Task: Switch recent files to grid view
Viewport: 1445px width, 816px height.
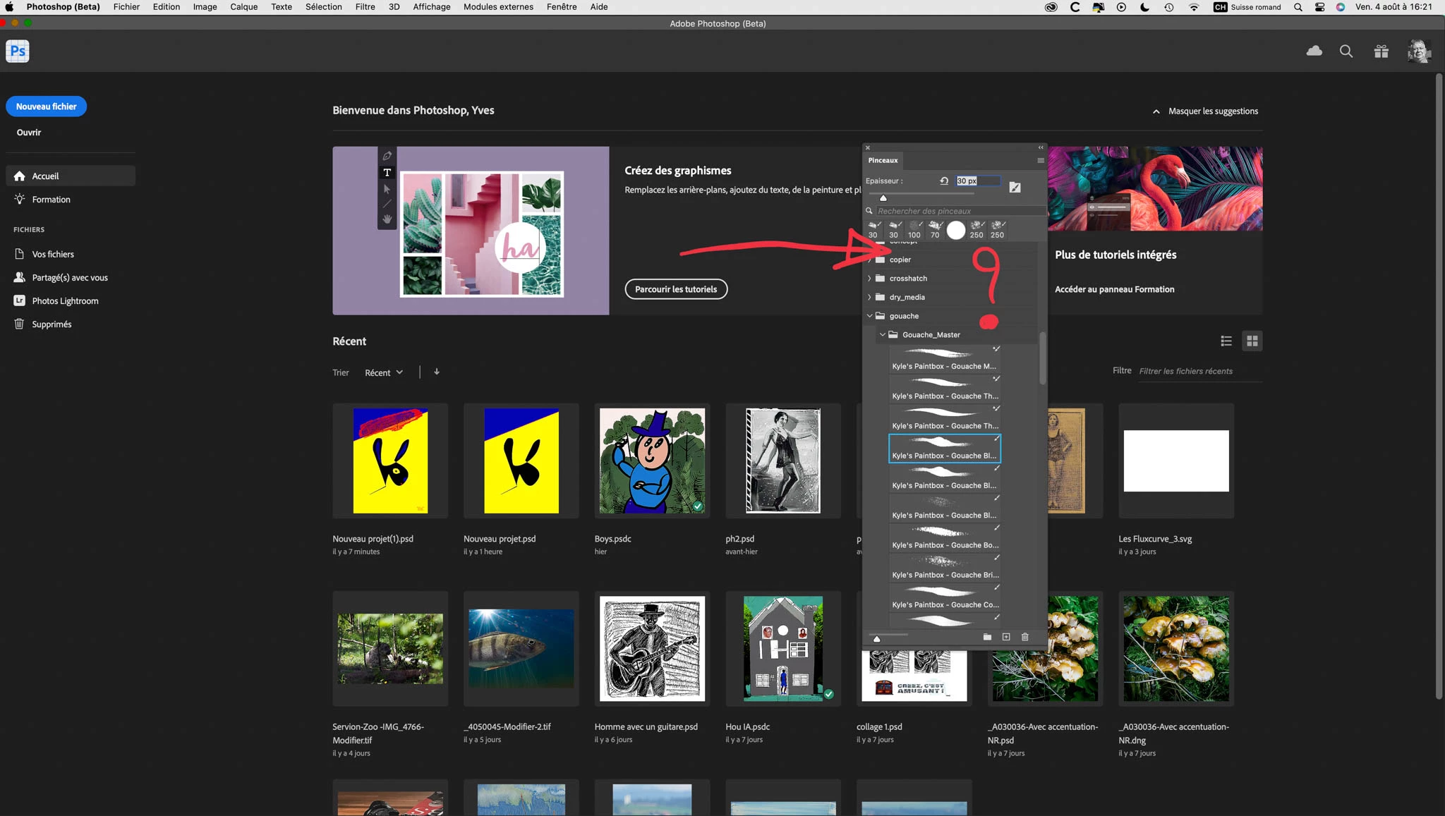Action: (1252, 341)
